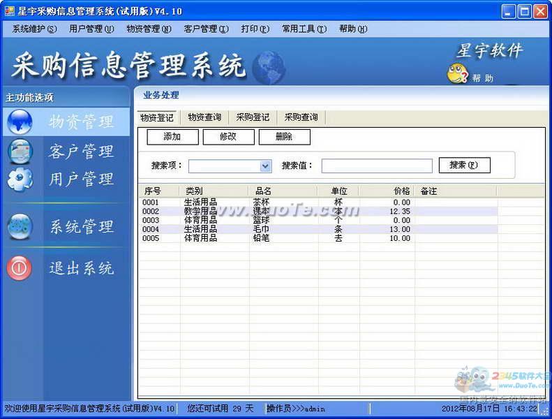Viewport: 552px width, 419px height.
Task: Click the gear icon beside 用户管理
Action: (x=20, y=179)
